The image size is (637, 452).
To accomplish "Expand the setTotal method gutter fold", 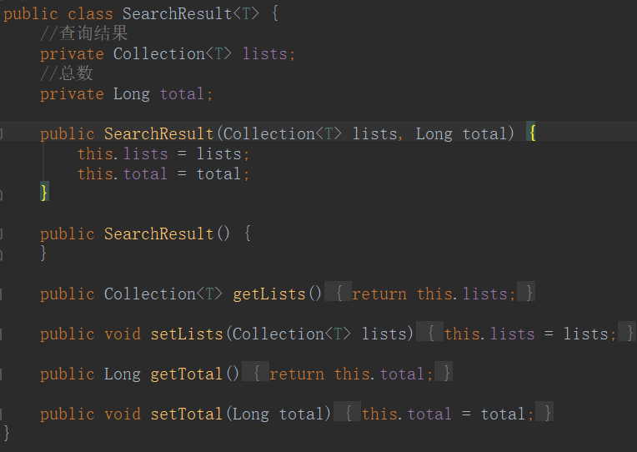I will tap(3, 414).
